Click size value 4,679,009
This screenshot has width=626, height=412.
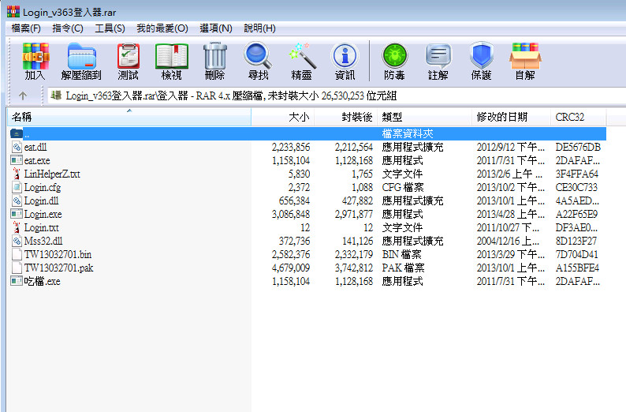[291, 268]
